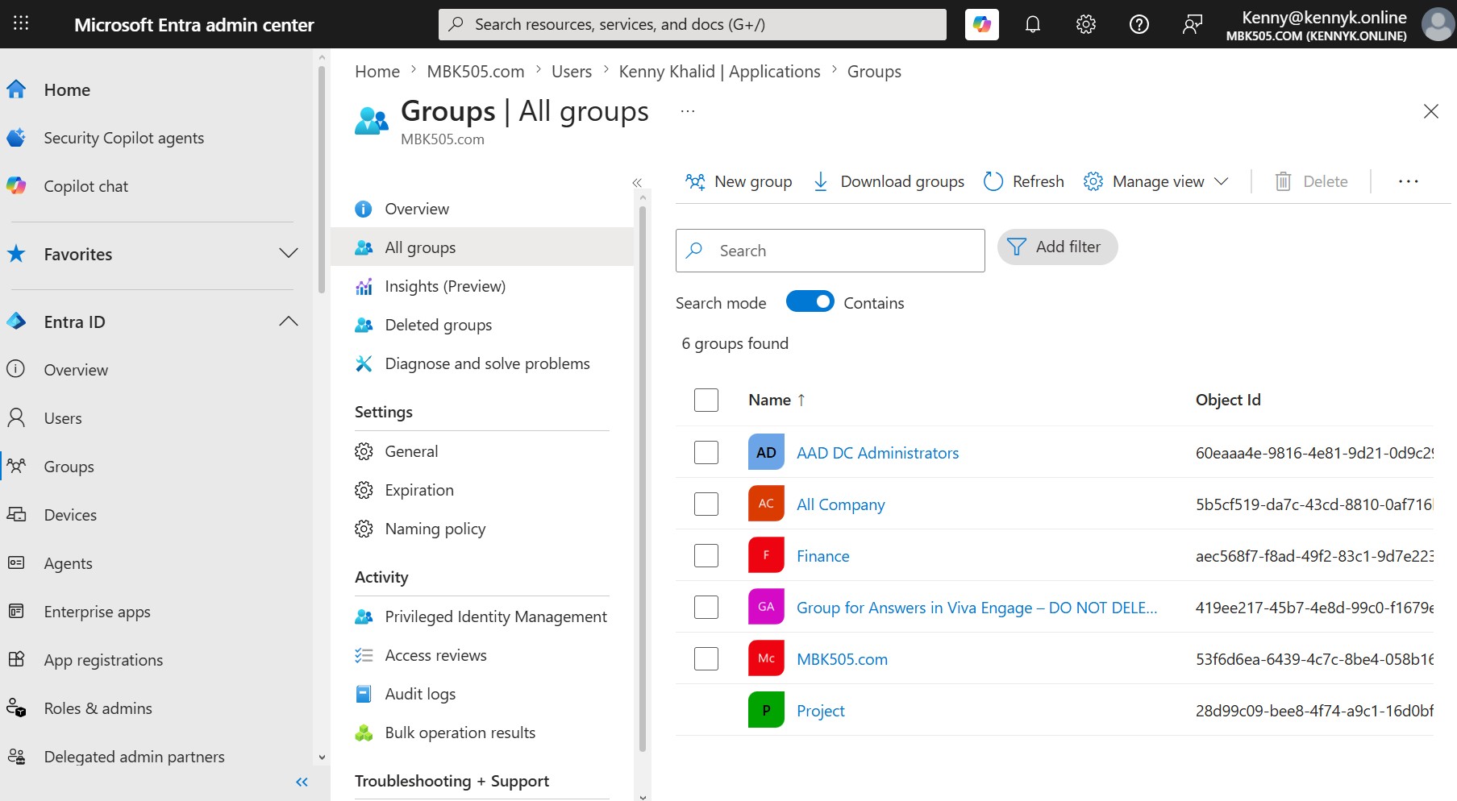The width and height of the screenshot is (1457, 801).
Task: Open Group for Answers in Viva Engage
Action: [x=976, y=608]
